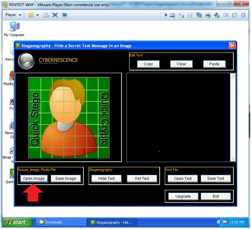Switch to Downloads taskbar item
Viewport: 251px width, 229px height.
pyautogui.click(x=61, y=222)
